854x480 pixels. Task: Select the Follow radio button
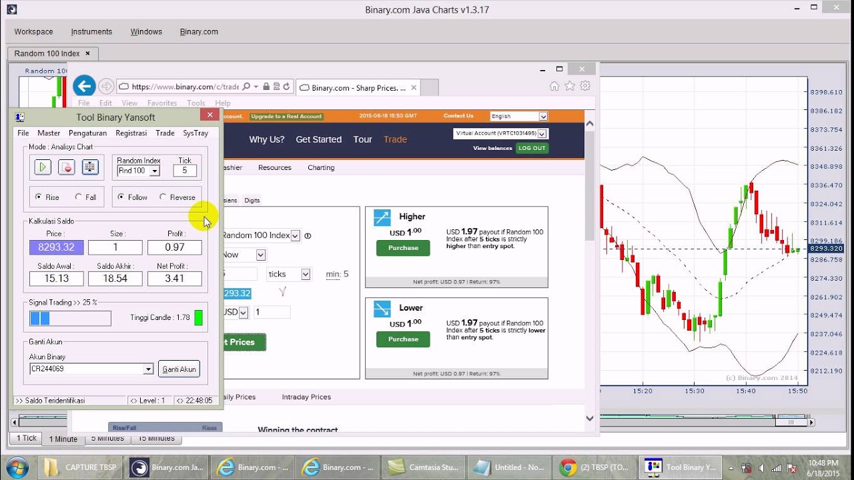point(121,197)
